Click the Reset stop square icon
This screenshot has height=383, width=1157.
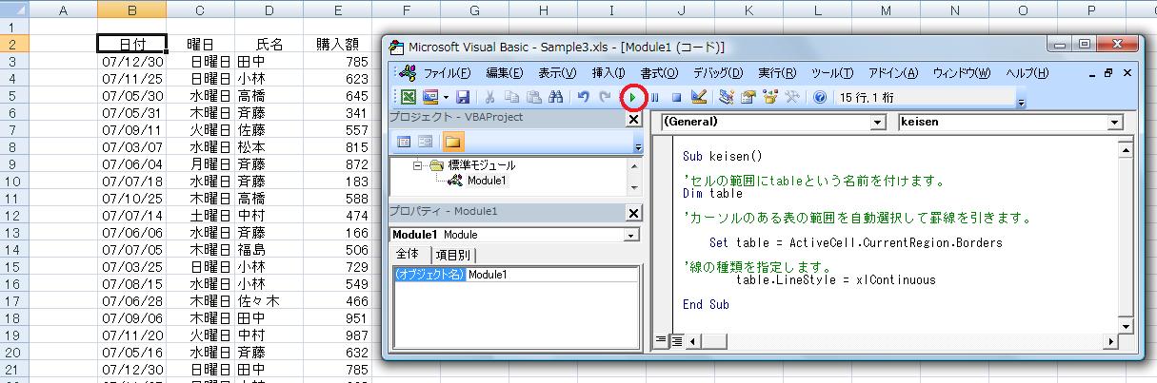[x=677, y=97]
